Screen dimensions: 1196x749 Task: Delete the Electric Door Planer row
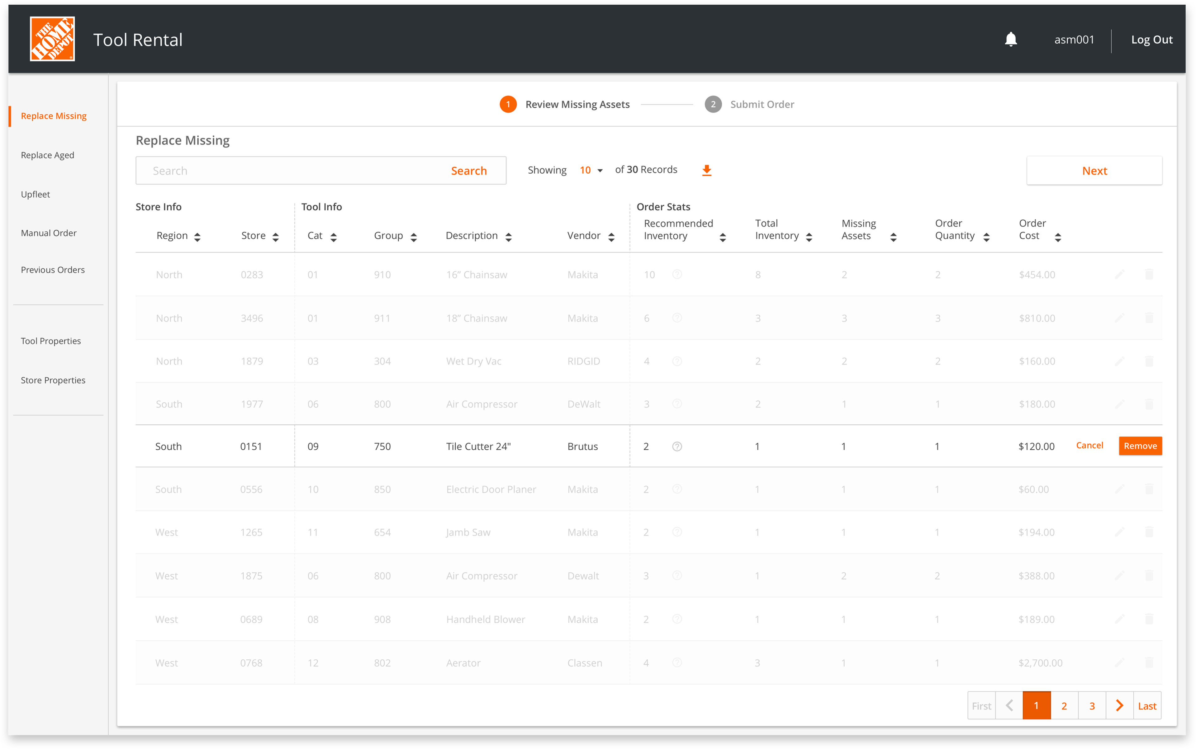(1149, 489)
